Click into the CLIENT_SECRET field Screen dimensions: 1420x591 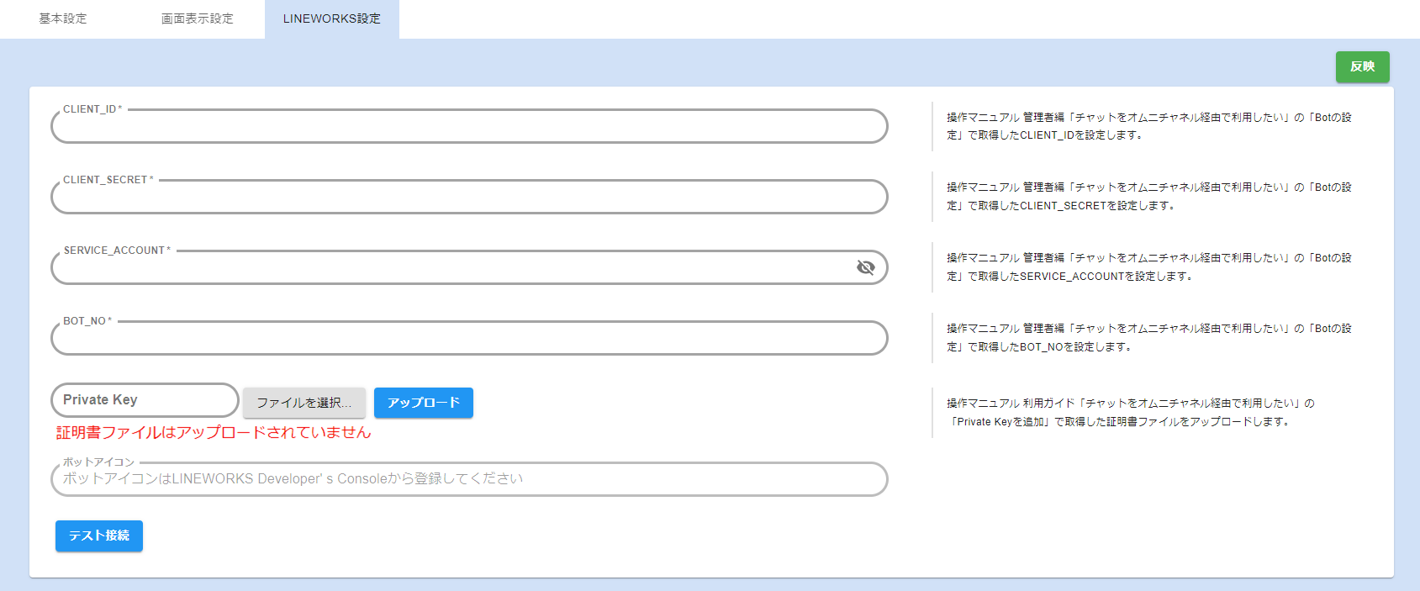click(x=468, y=198)
